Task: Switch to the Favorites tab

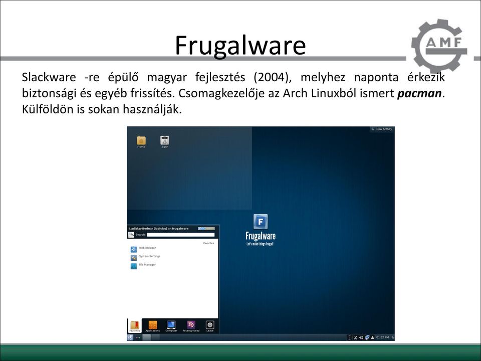Action: click(x=135, y=326)
